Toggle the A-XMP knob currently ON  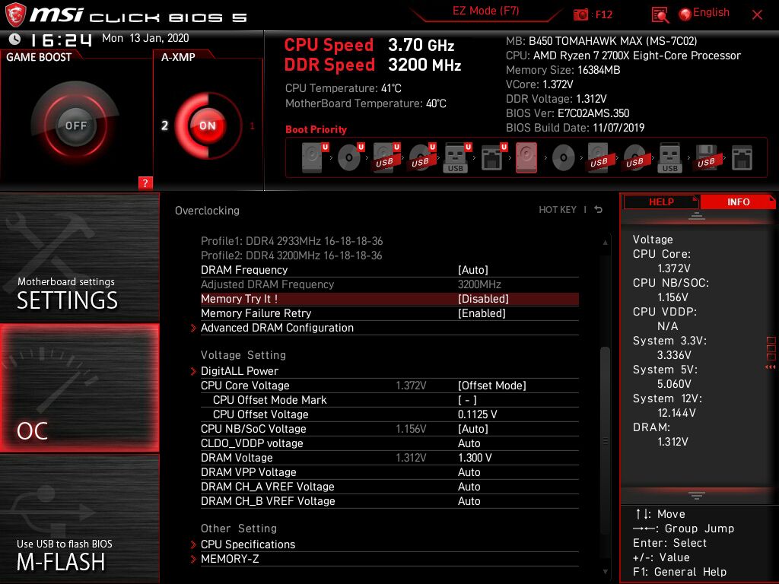208,125
